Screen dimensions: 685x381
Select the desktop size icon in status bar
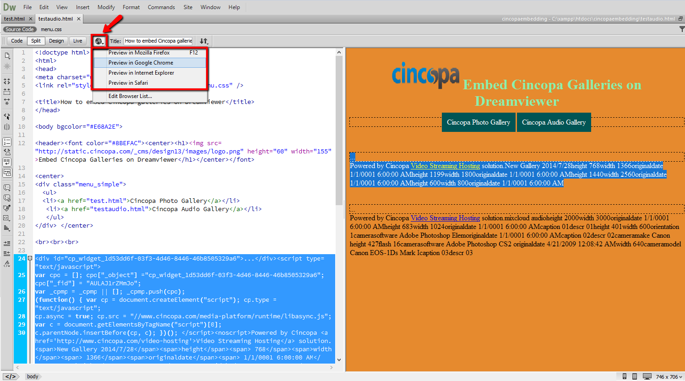coord(647,376)
